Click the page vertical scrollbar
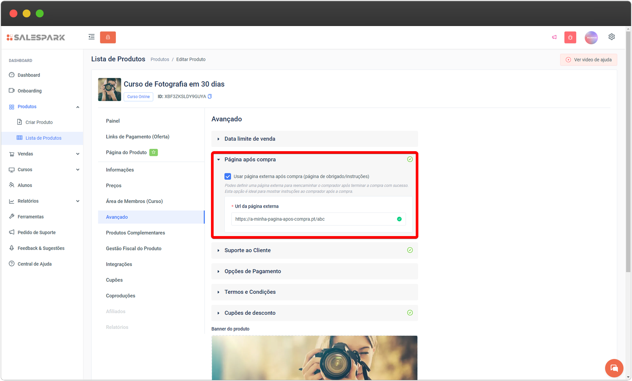 (x=628, y=158)
